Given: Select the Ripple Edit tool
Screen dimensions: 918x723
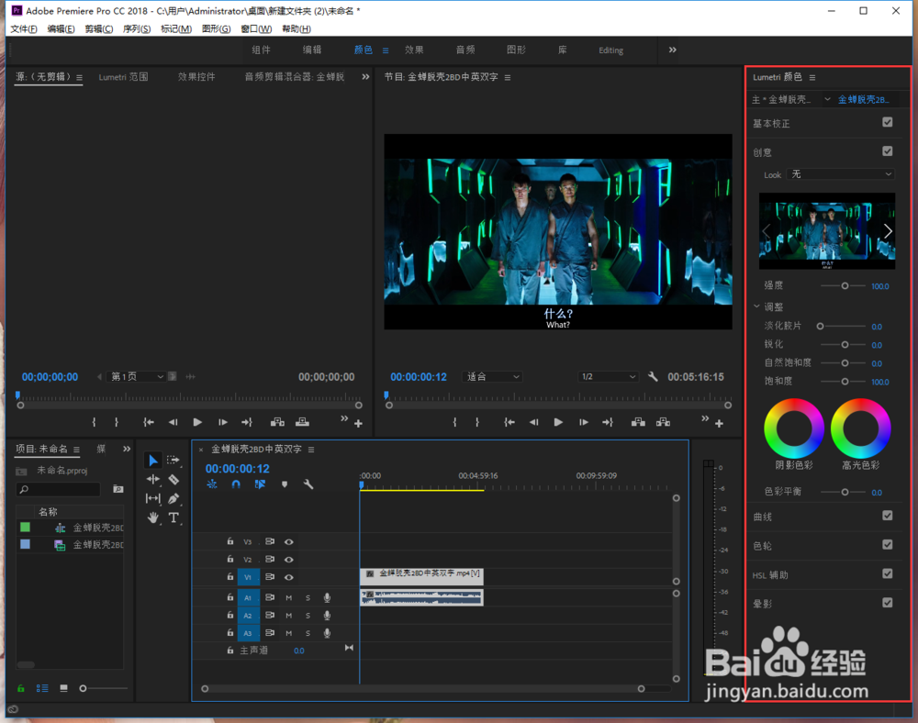Looking at the screenshot, I should coord(152,480).
